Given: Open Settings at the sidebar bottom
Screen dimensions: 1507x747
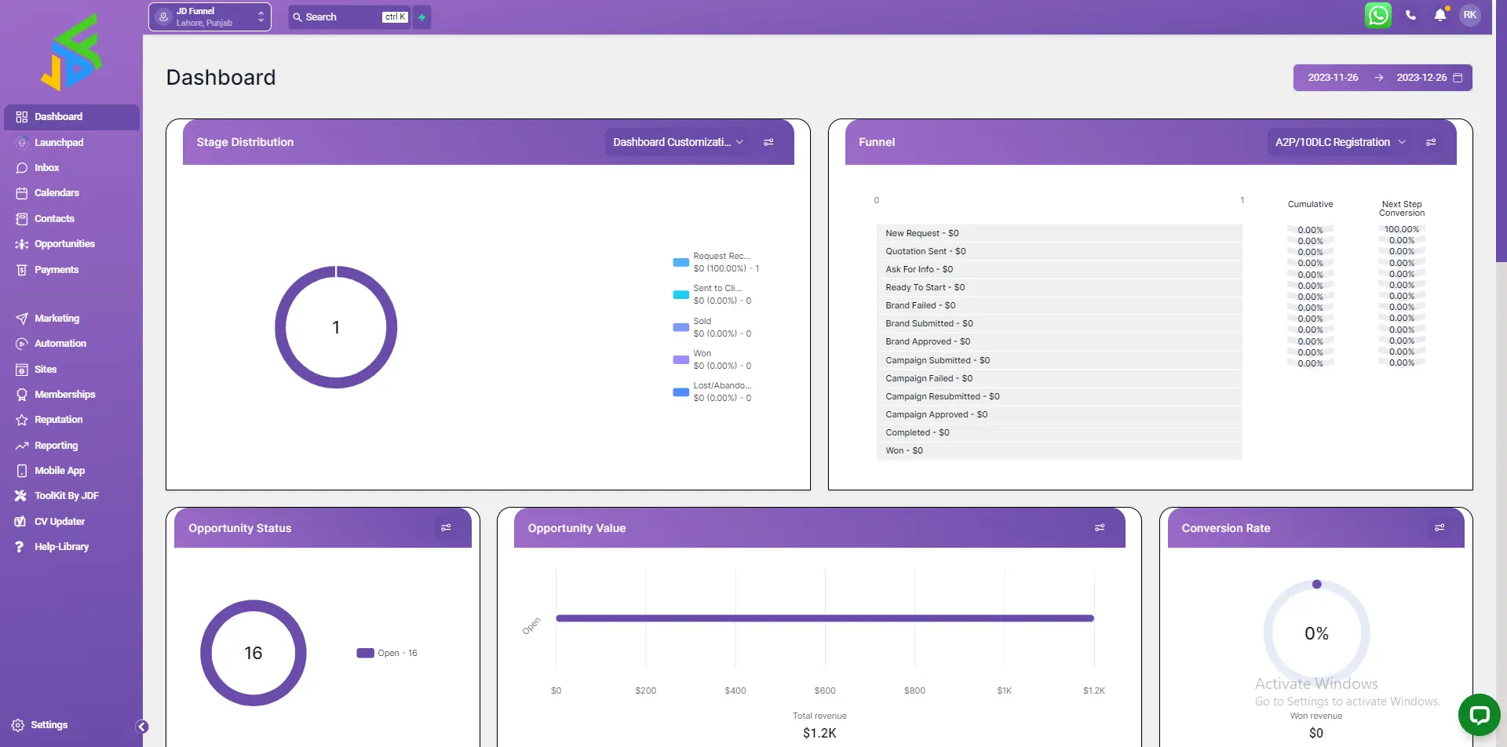Looking at the screenshot, I should point(49,725).
